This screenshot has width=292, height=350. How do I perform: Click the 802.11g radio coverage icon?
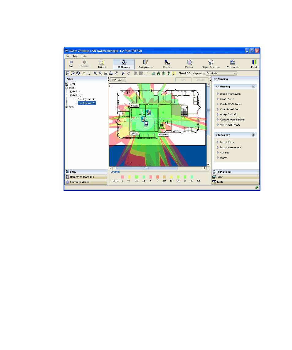pyautogui.click(x=169, y=73)
